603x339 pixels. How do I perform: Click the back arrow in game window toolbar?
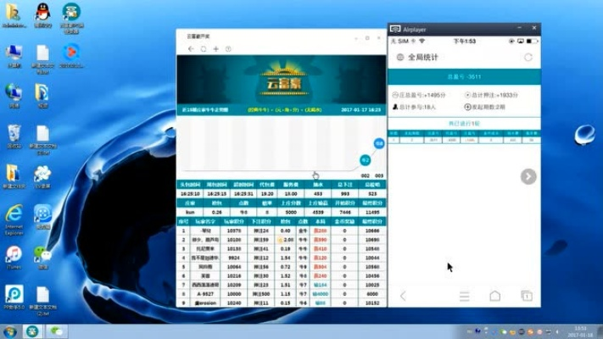(x=191, y=49)
